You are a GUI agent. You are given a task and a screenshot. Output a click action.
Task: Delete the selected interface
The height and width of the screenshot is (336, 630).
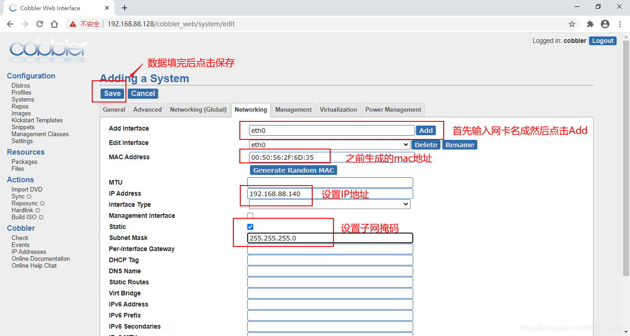click(426, 145)
